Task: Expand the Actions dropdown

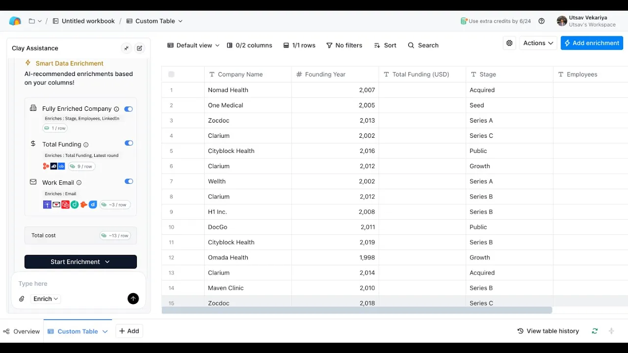Action: pos(538,43)
